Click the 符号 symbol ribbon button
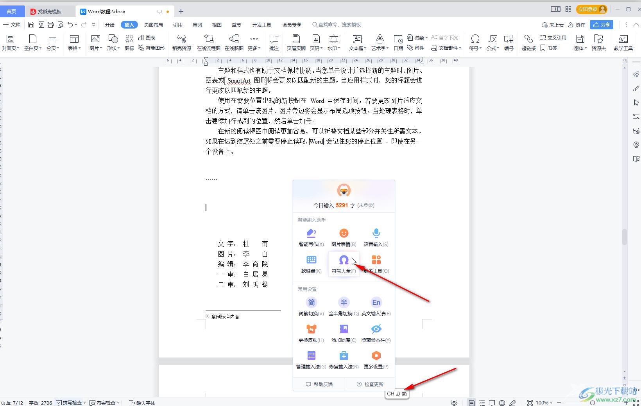Viewport: 641px width, 406px height. pos(475,43)
